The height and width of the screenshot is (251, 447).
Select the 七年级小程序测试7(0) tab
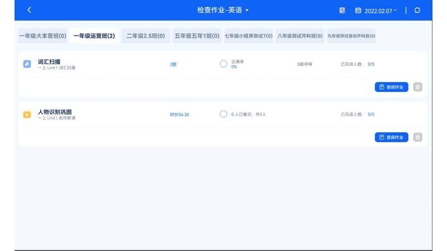tap(248, 36)
